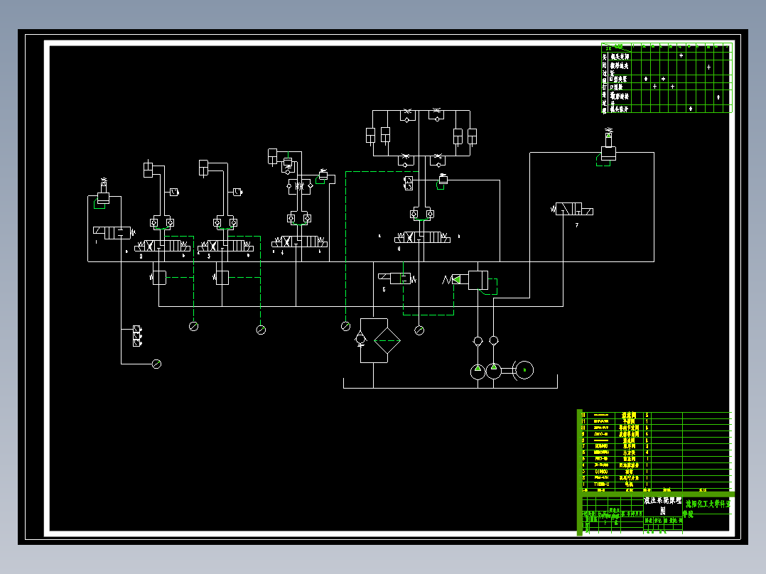Screen dimensions: 766x574
Task: Click the solenoid action table at top right
Action: tap(667, 77)
